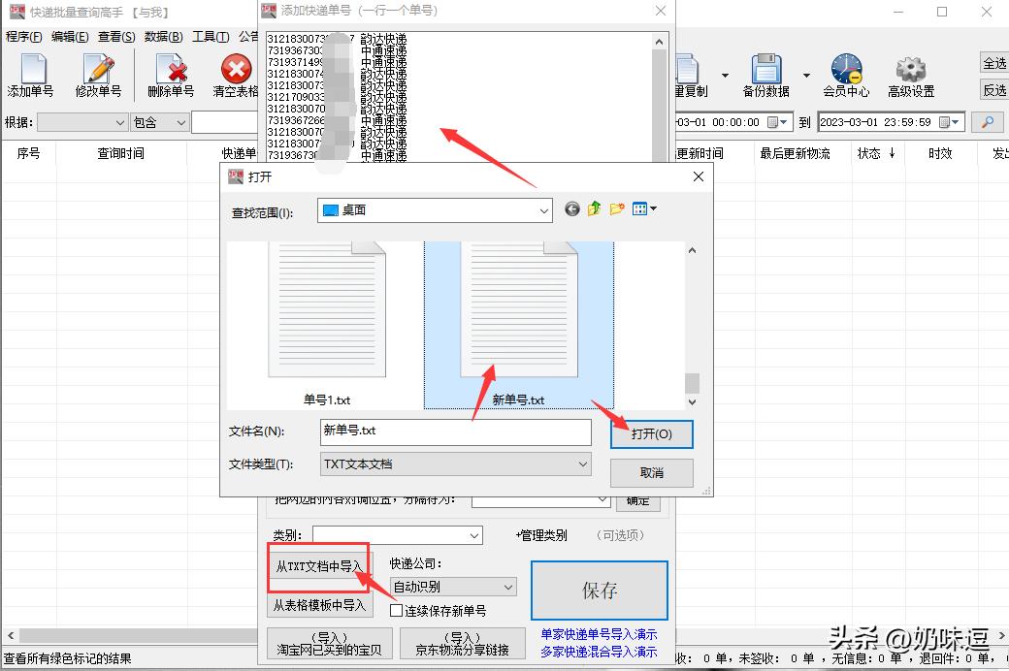
Task: Go up one folder level icon
Action: click(x=594, y=209)
